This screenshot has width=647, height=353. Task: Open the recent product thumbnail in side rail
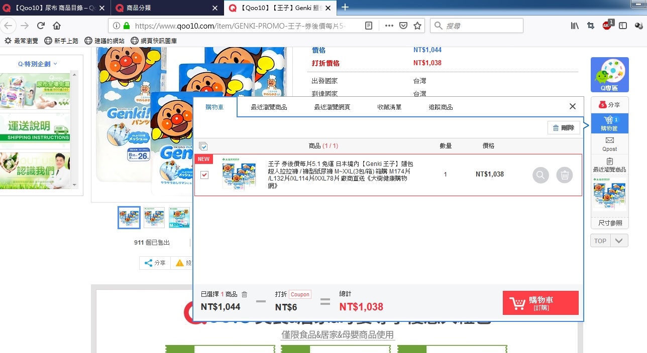pos(609,194)
